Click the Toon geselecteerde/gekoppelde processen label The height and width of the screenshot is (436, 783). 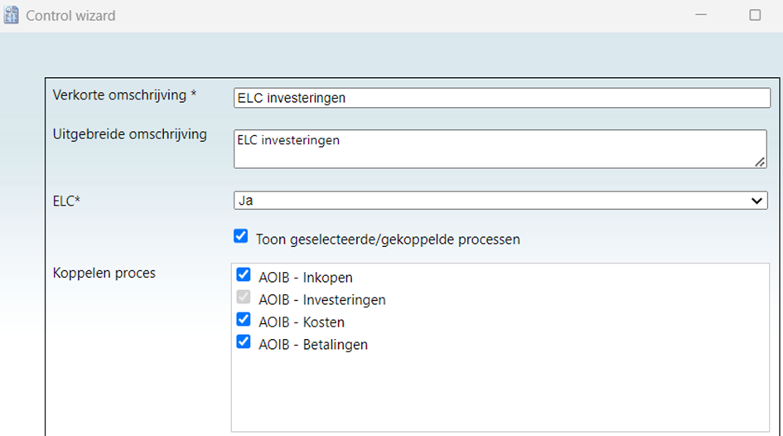point(388,240)
